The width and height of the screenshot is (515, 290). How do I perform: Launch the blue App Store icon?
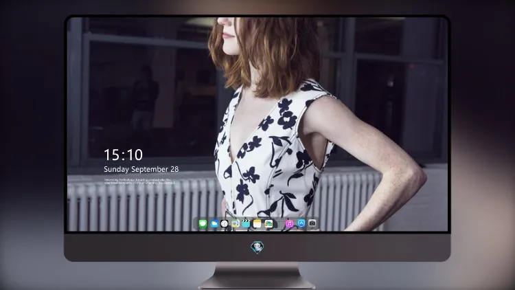(x=301, y=223)
